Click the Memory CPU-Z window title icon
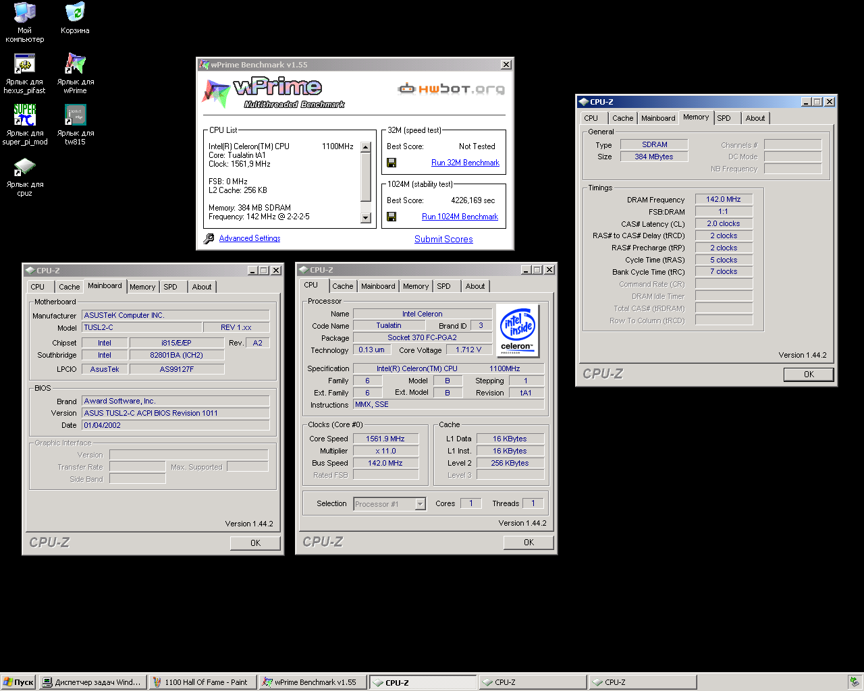 (x=583, y=102)
